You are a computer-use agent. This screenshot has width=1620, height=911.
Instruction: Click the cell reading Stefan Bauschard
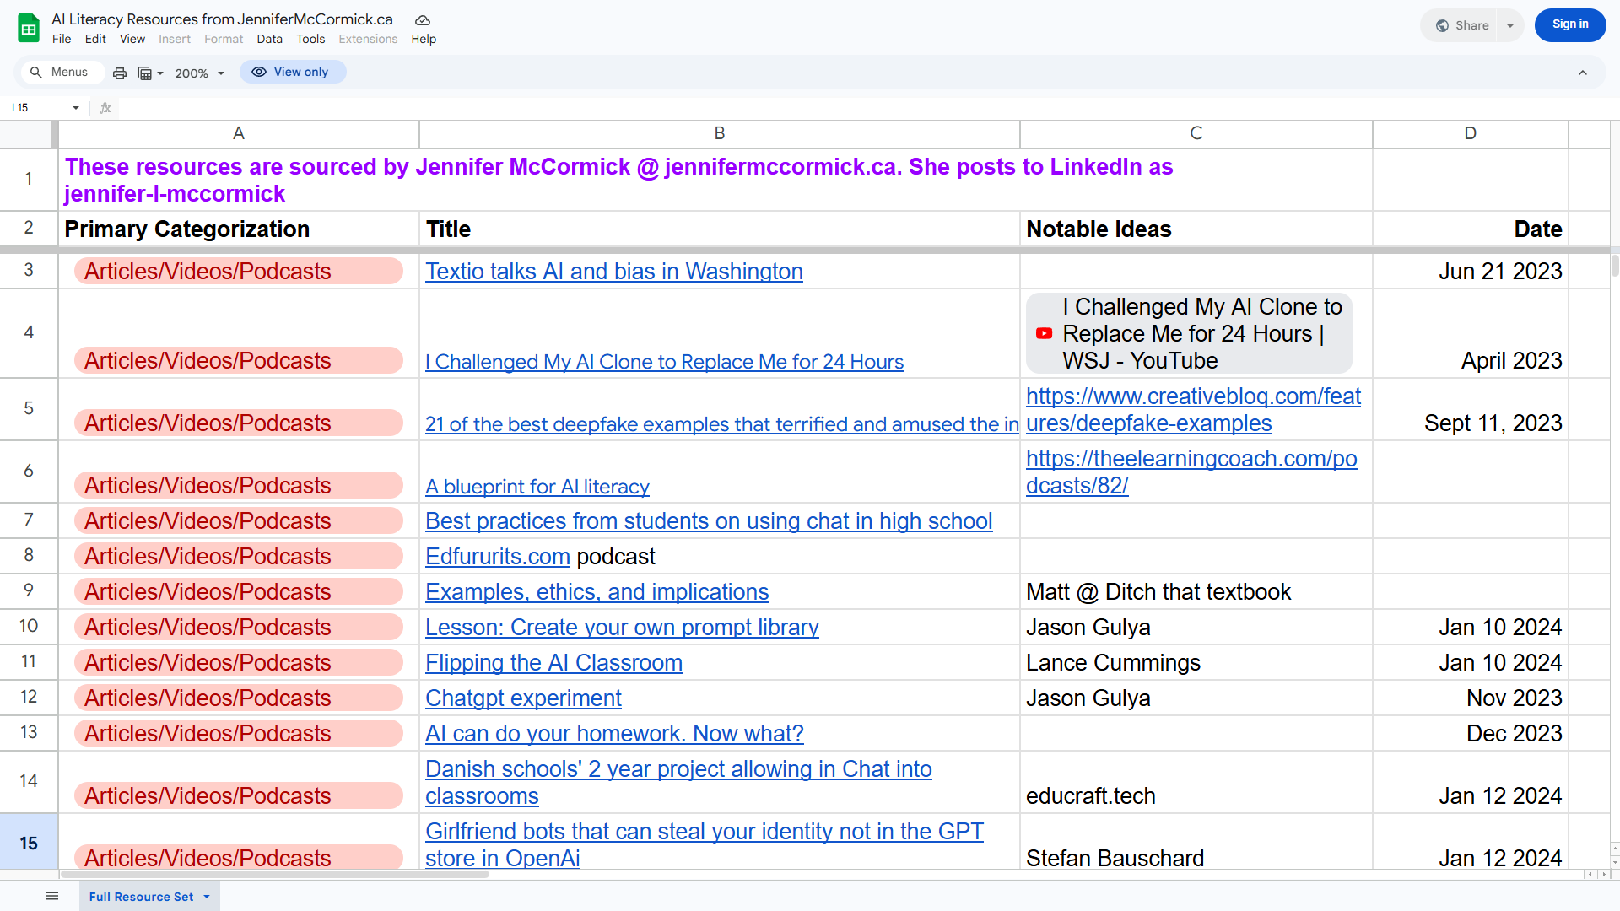(x=1196, y=843)
